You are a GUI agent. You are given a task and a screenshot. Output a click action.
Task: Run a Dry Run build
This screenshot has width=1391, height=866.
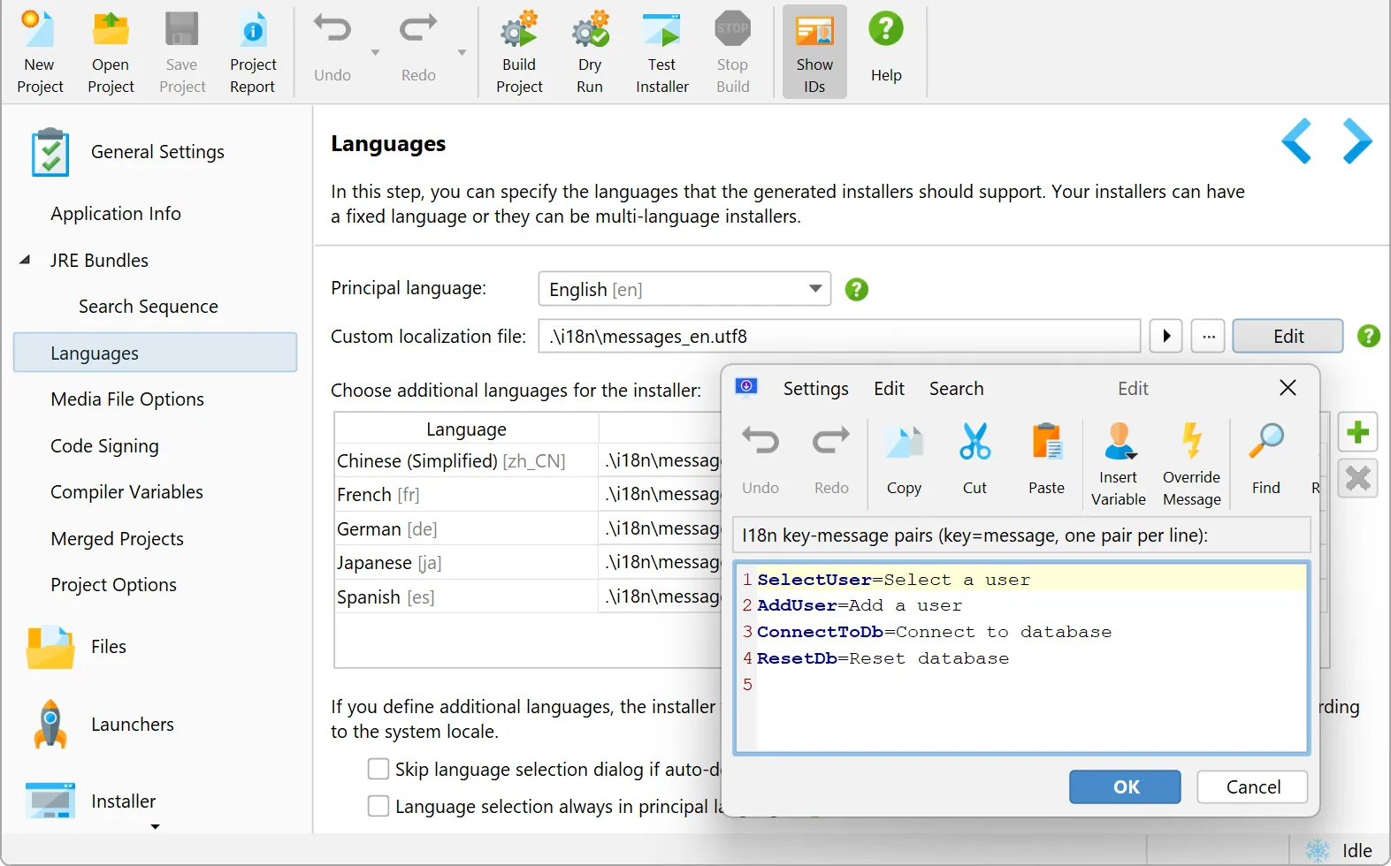coord(590,51)
